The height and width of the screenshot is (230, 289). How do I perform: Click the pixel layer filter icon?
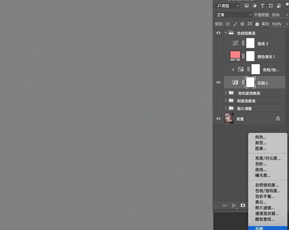pos(246,6)
